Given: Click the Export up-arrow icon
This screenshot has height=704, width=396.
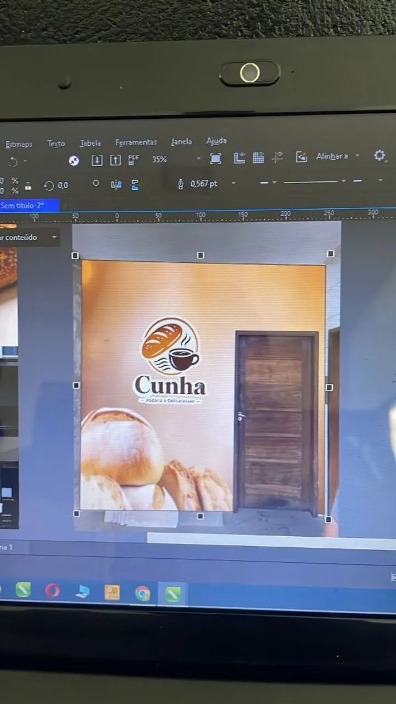Looking at the screenshot, I should tap(115, 160).
